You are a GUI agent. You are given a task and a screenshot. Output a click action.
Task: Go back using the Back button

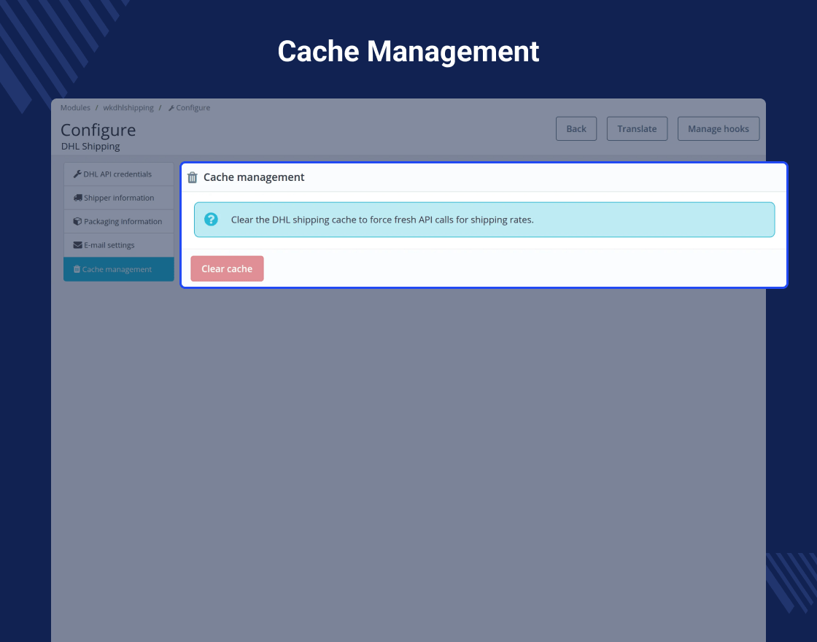point(576,128)
